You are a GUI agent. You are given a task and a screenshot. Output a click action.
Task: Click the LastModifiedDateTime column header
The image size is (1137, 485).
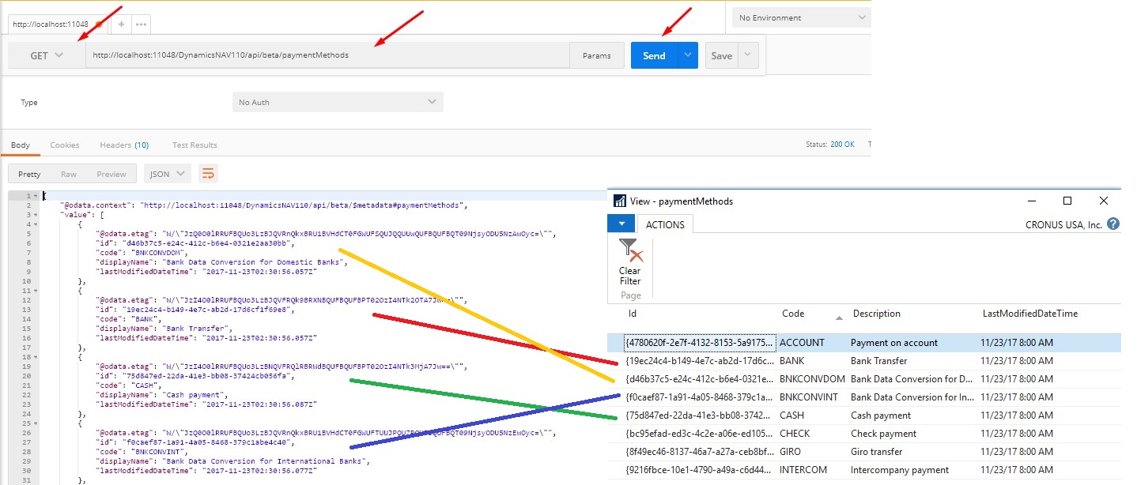click(1029, 314)
